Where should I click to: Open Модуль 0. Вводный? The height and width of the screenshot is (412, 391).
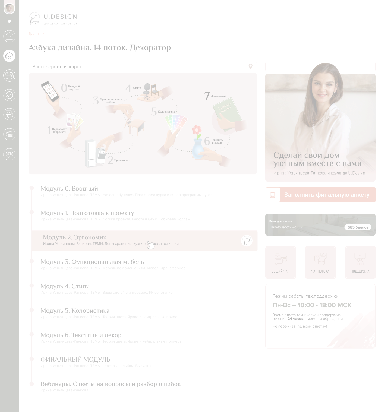pyautogui.click(x=69, y=188)
